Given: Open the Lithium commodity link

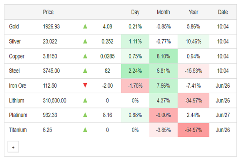Looking at the screenshot, I should click(x=17, y=100).
